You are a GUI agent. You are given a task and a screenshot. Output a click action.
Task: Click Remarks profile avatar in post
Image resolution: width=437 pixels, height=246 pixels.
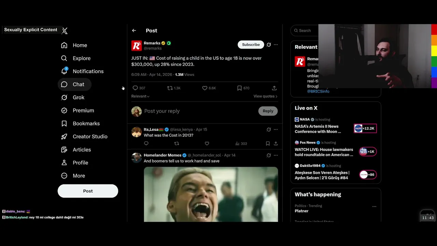137,46
